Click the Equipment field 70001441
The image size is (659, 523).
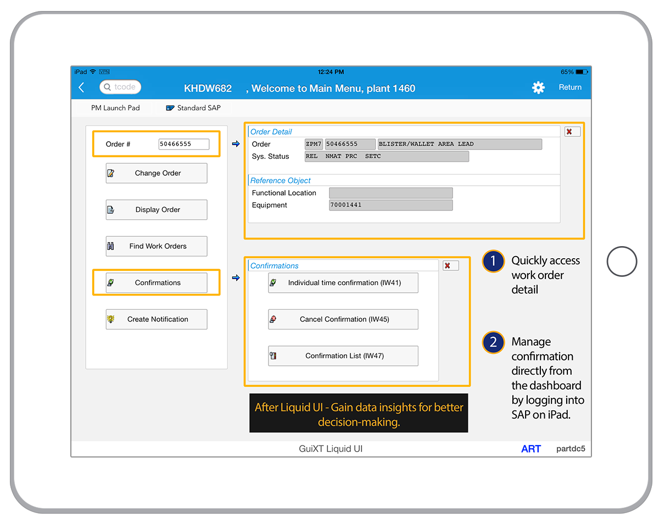pos(390,205)
